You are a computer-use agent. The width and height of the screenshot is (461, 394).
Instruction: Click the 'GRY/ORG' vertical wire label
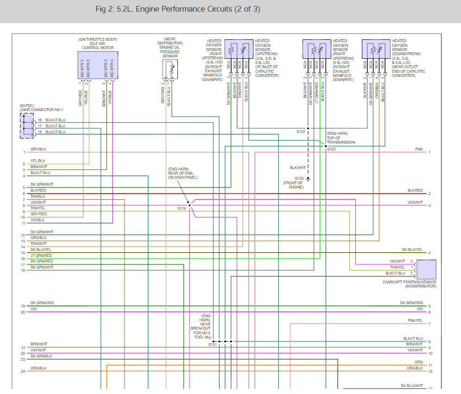(163, 95)
